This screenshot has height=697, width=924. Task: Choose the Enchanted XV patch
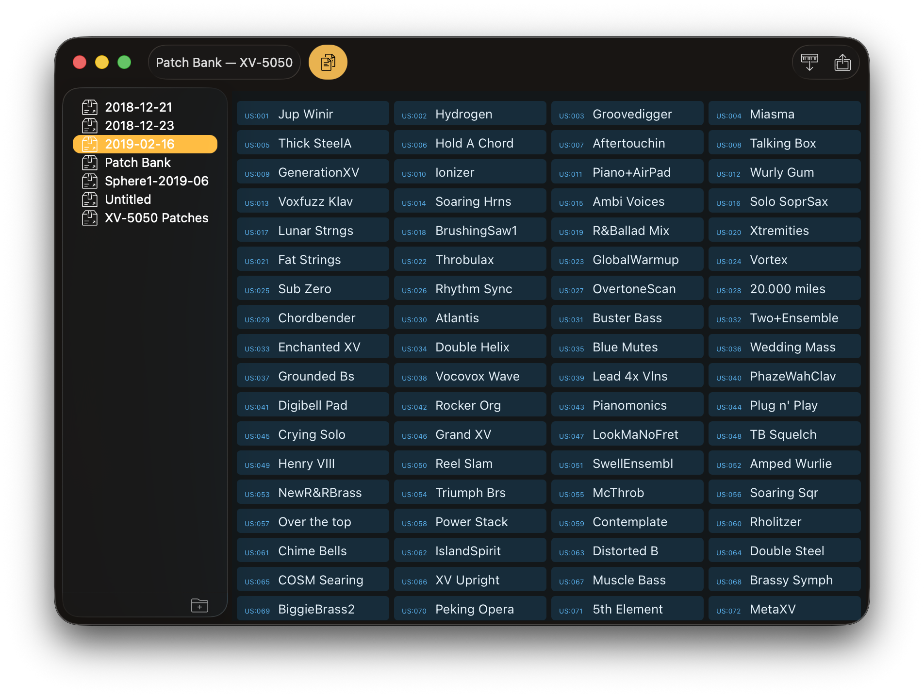(x=313, y=347)
